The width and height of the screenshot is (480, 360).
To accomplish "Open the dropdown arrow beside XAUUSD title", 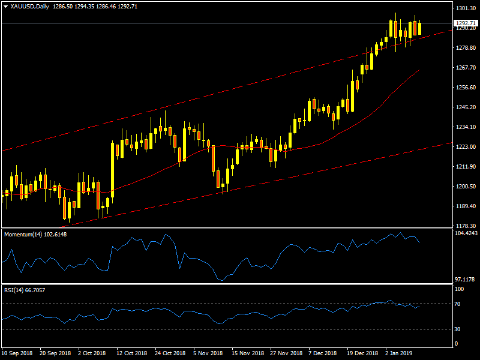I will click(x=5, y=6).
